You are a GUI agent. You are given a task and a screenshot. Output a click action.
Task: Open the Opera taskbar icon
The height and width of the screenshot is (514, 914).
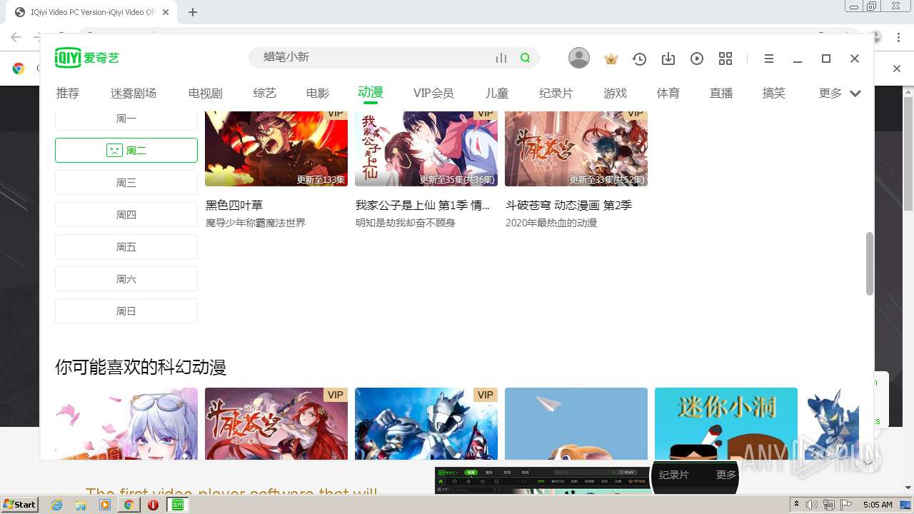pos(153,505)
